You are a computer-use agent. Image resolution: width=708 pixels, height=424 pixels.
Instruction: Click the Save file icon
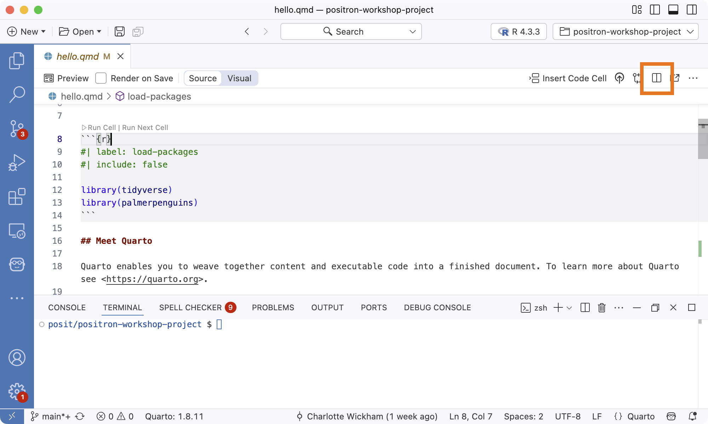120,31
